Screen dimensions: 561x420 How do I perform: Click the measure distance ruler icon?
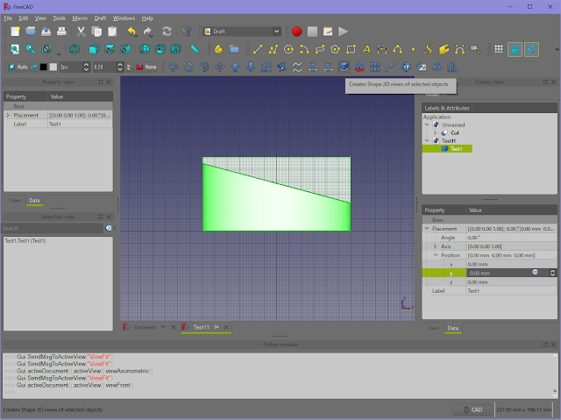[x=194, y=49]
